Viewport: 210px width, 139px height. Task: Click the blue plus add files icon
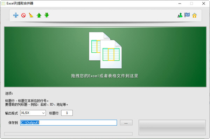[16, 15]
